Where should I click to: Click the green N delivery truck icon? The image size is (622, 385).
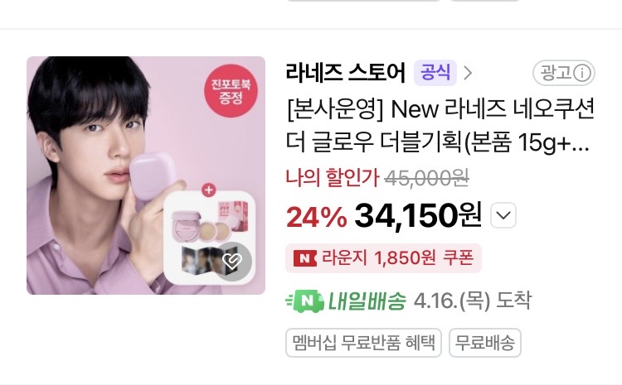pos(305,301)
